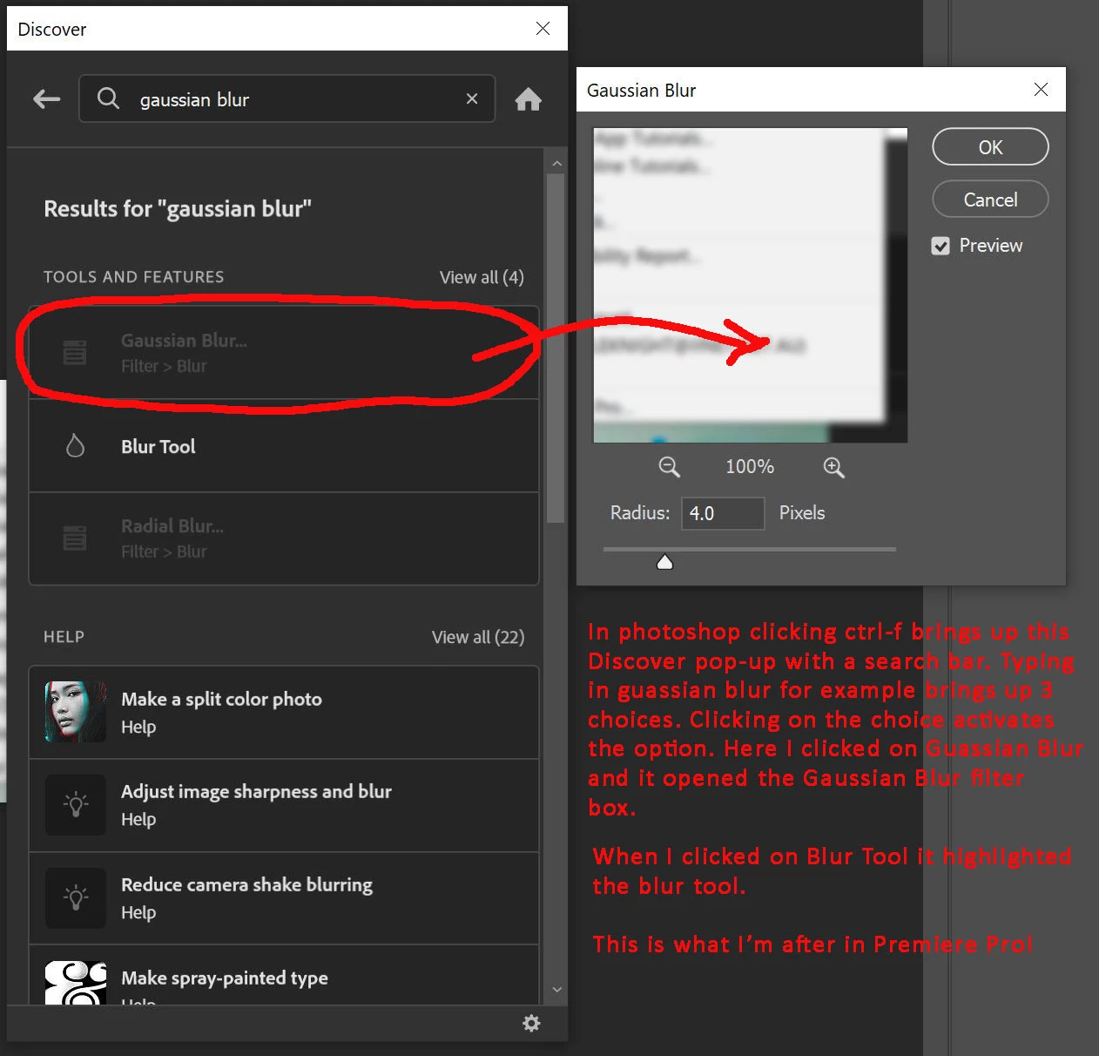The image size is (1099, 1056).
Task: Open the Radial Blur... search result
Action: 284,538
